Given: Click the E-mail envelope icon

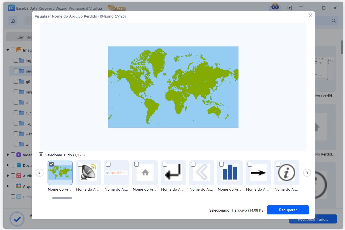Looking at the screenshot, I should (x=19, y=196).
